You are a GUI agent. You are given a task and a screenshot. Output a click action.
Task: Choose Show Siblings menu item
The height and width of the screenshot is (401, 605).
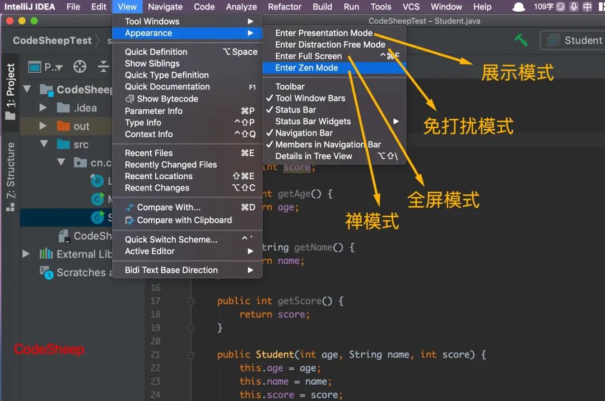click(x=187, y=64)
